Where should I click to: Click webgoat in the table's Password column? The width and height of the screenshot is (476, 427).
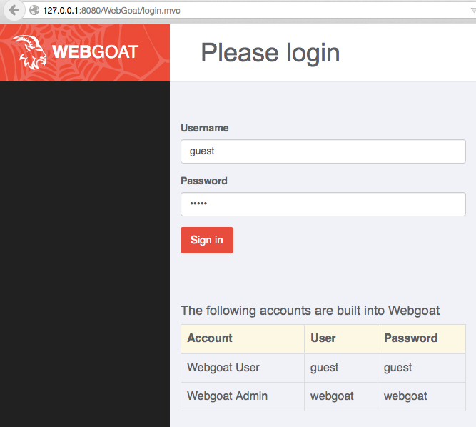point(405,396)
